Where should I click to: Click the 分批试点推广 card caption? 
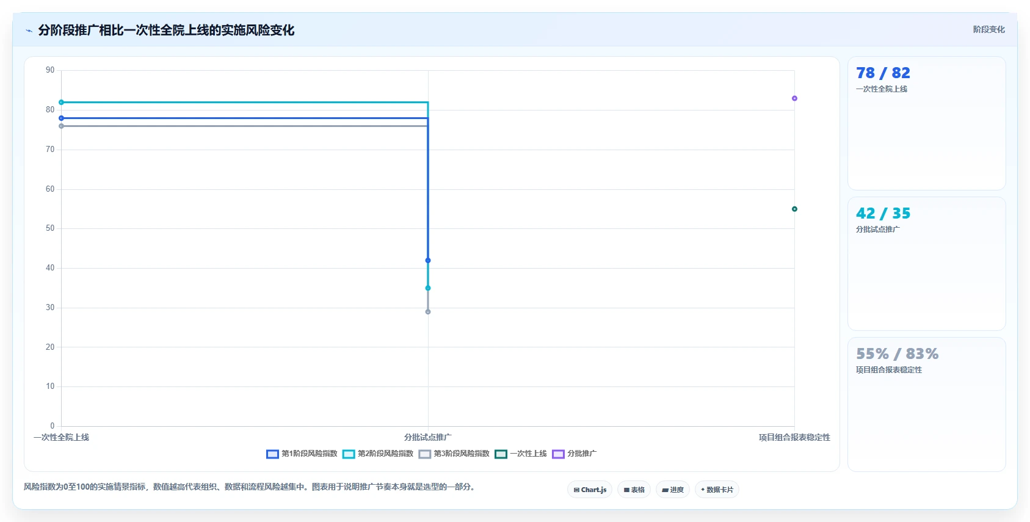(878, 230)
